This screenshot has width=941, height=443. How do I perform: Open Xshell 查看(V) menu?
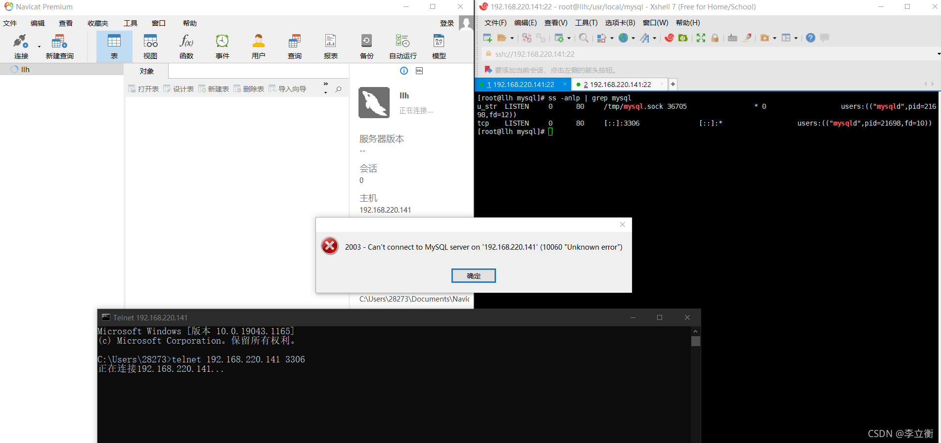556,23
